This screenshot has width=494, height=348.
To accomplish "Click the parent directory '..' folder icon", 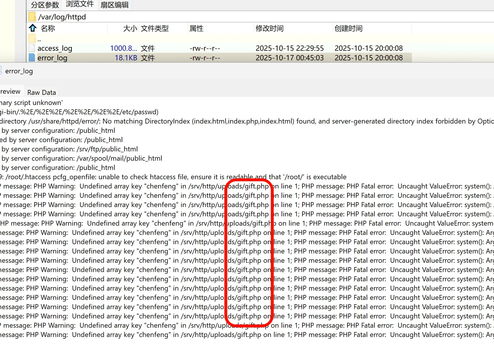I will point(32,39).
